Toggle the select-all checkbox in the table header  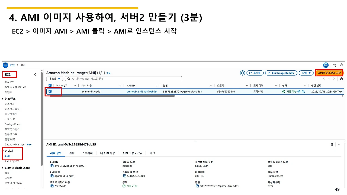point(50,85)
